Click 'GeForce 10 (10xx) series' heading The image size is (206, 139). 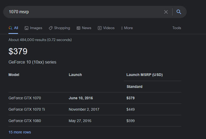click(x=32, y=62)
